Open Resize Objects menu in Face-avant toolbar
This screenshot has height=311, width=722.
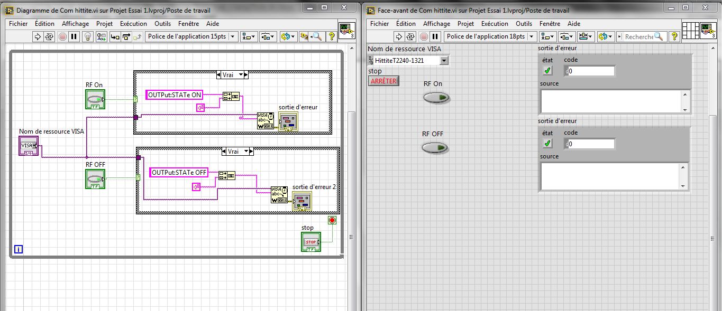tap(586, 36)
